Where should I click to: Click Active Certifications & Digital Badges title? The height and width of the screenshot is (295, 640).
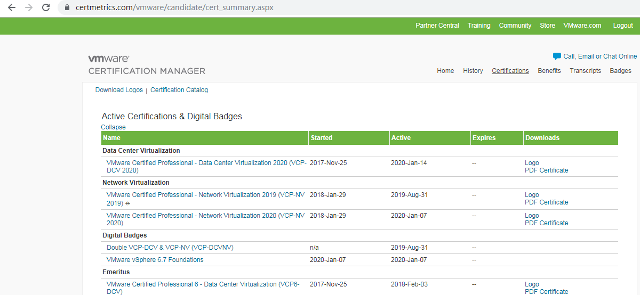point(172,116)
